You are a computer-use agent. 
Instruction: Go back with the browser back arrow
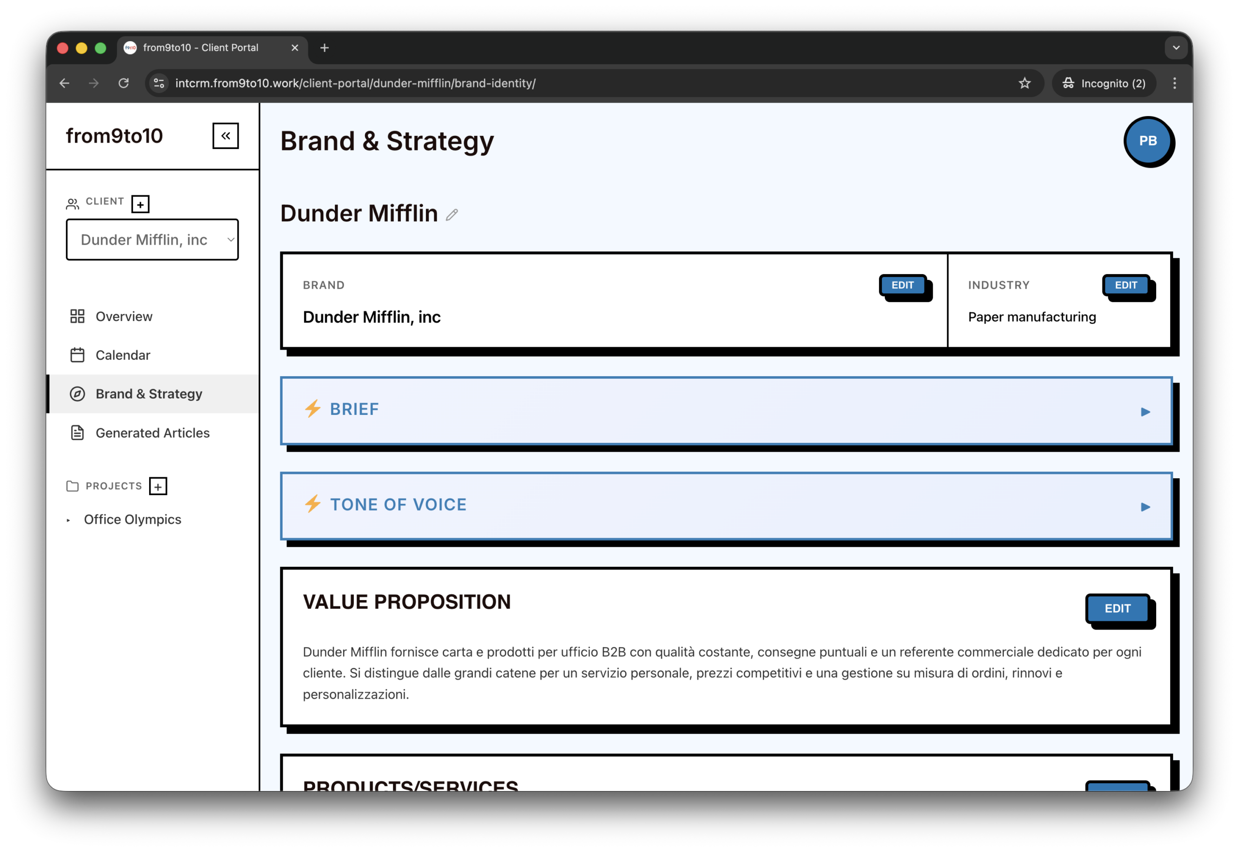(65, 83)
